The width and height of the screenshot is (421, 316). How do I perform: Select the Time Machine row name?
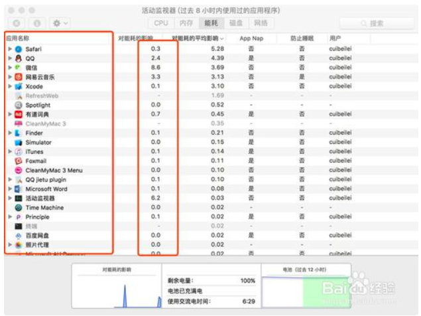pos(44,207)
